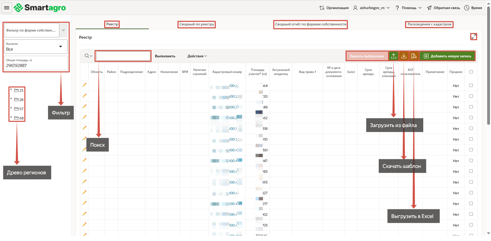This screenshot has height=241, width=491.
Task: Click into the registry search field
Action: [123, 56]
